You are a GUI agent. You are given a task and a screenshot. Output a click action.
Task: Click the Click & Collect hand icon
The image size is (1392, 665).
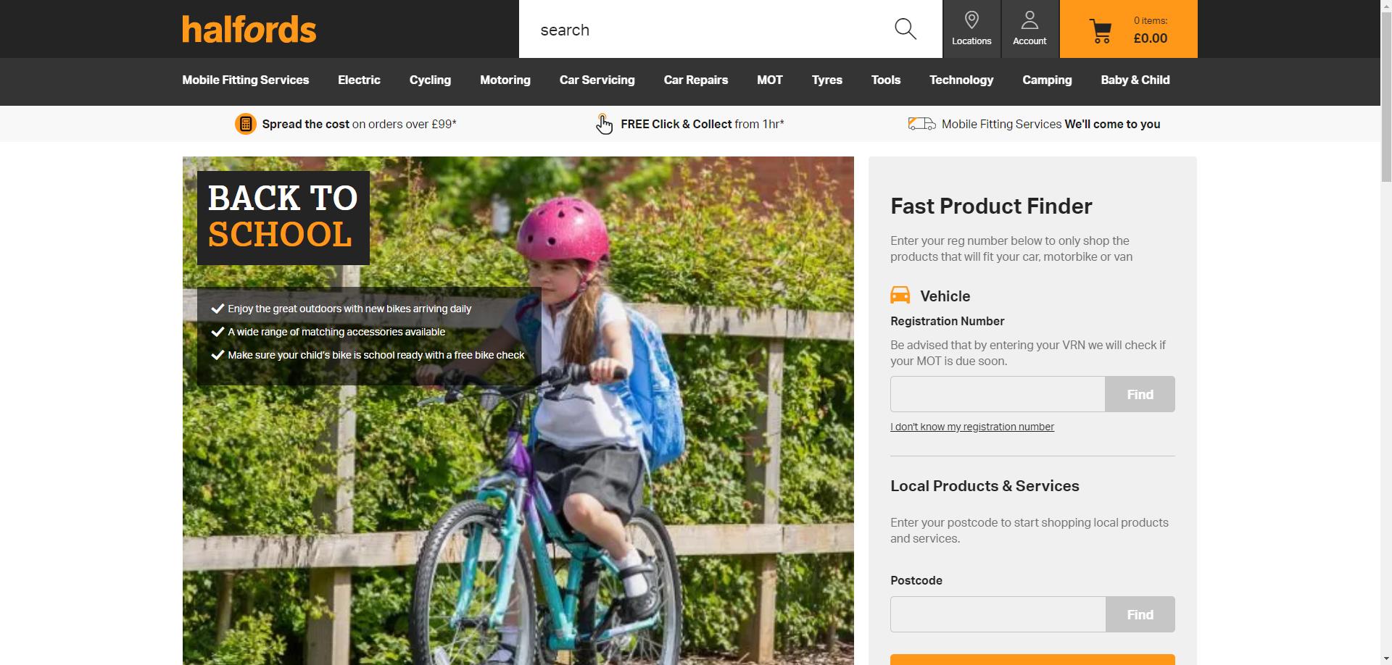[604, 124]
